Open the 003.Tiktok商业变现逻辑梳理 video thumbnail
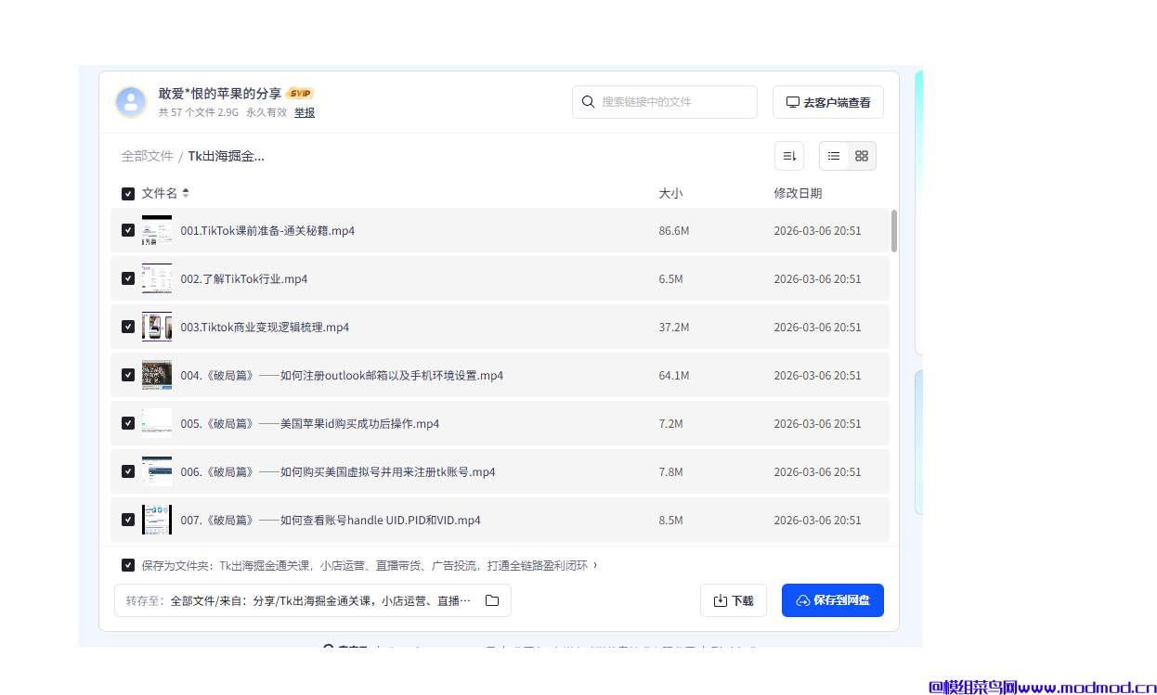The height and width of the screenshot is (695, 1157). click(x=157, y=327)
